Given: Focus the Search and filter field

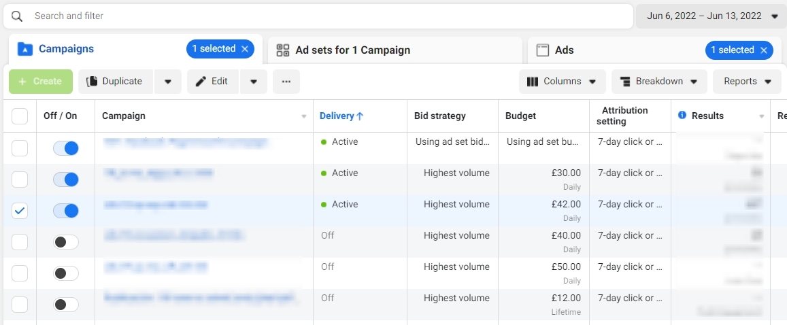Looking at the screenshot, I should (x=326, y=16).
